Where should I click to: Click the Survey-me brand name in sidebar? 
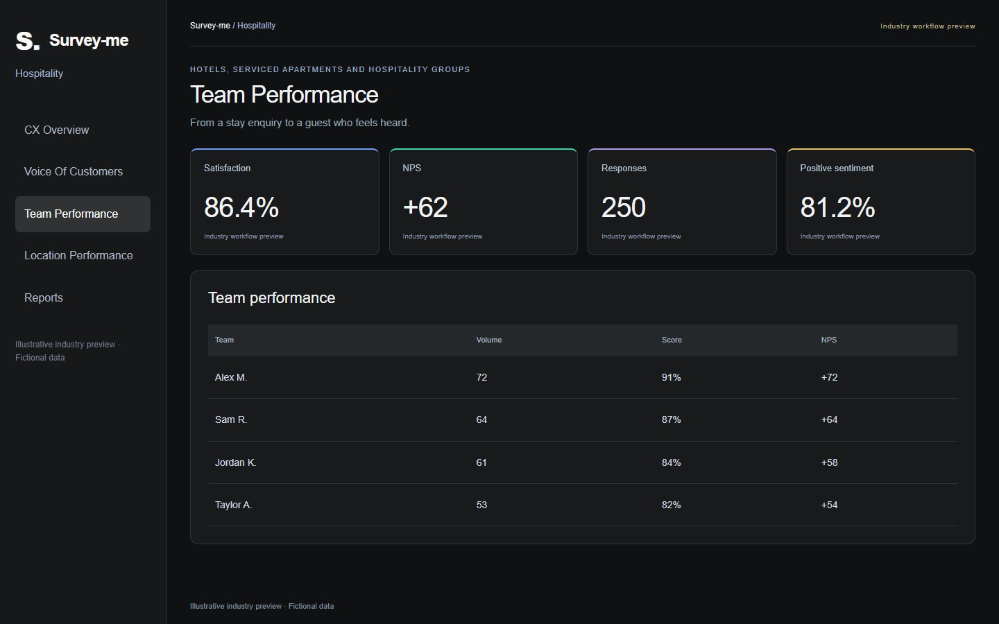pyautogui.click(x=89, y=40)
